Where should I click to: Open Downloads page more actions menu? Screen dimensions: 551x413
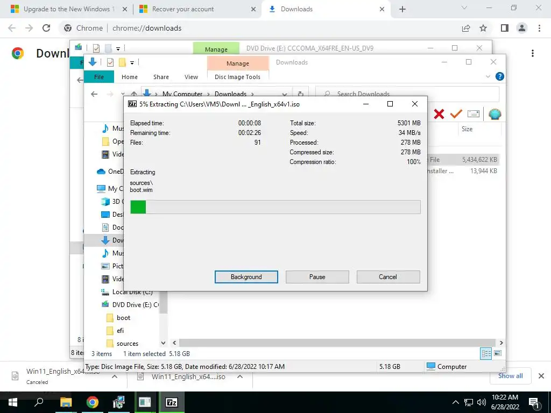coord(533,53)
